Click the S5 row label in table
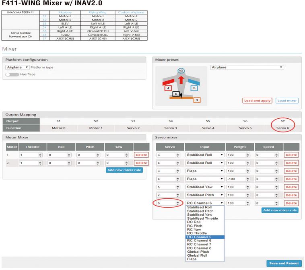This screenshot has width=305, height=270. 45,31
